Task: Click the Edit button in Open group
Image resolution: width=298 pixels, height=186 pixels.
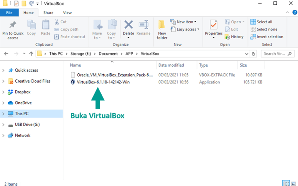Action: [232, 29]
